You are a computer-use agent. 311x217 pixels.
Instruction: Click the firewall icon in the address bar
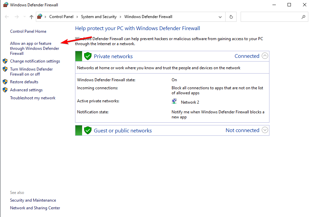point(40,17)
